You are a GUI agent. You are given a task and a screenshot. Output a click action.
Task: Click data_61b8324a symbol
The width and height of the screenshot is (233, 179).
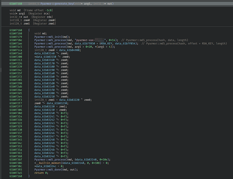click(45, 146)
